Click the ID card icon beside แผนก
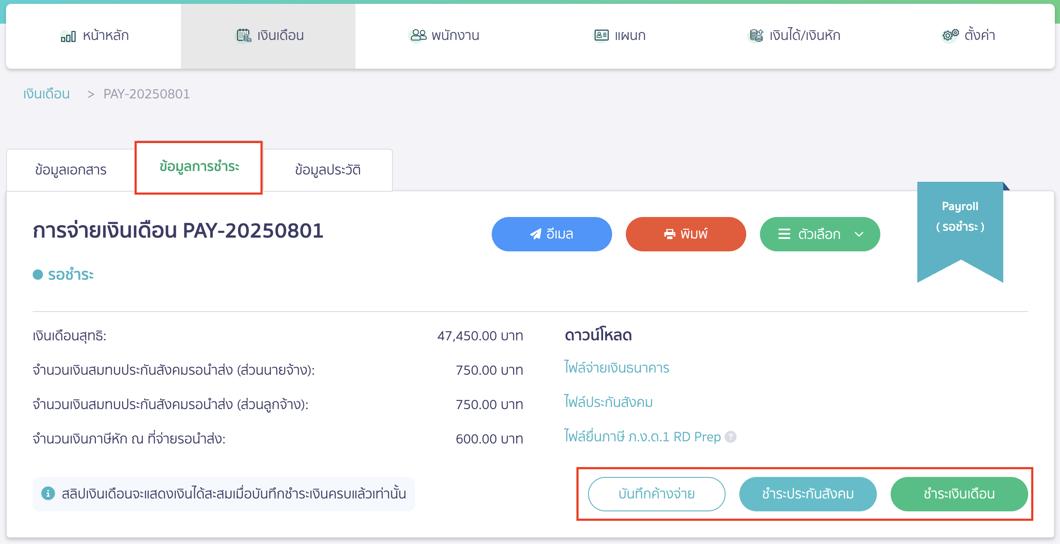 (x=601, y=35)
